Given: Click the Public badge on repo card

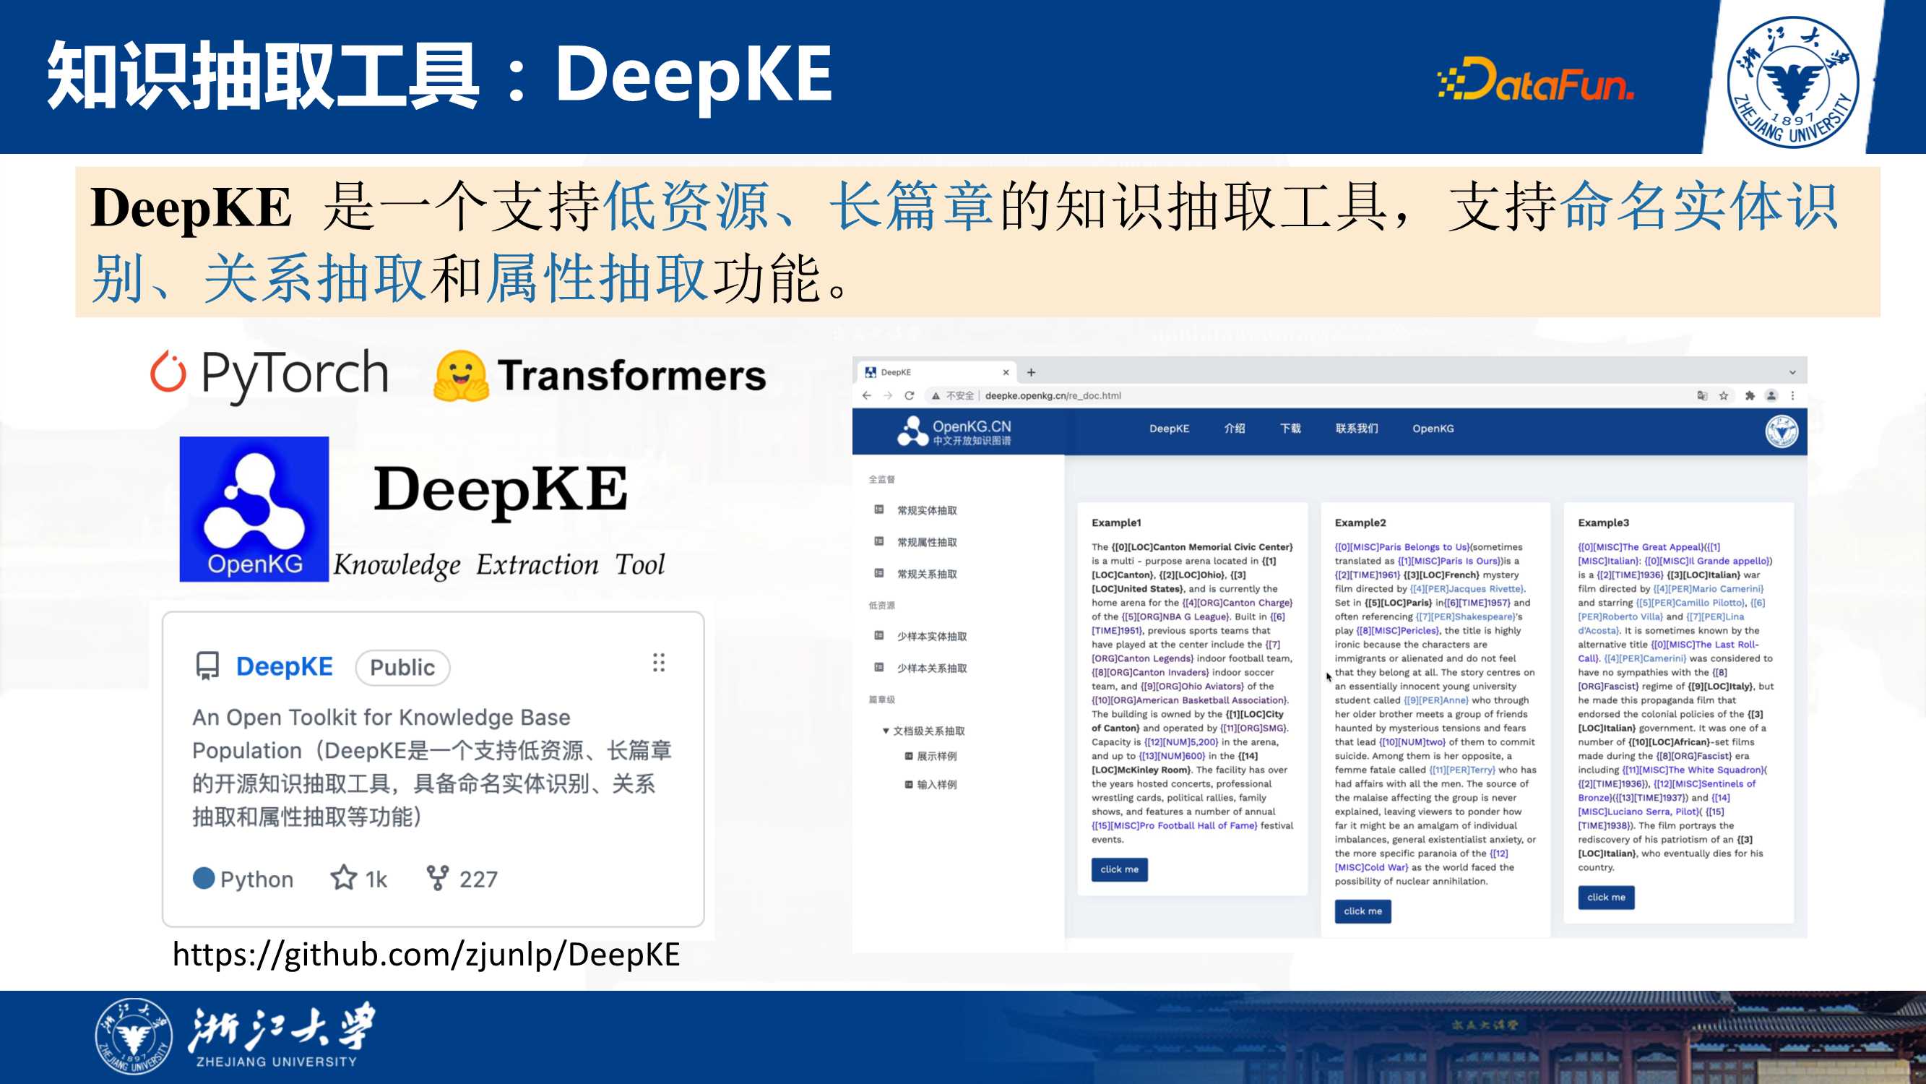Looking at the screenshot, I should 402,667.
